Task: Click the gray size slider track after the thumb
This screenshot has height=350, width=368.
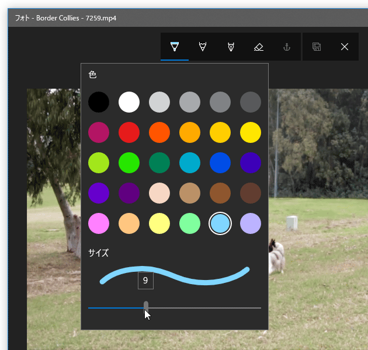Action: [204, 308]
